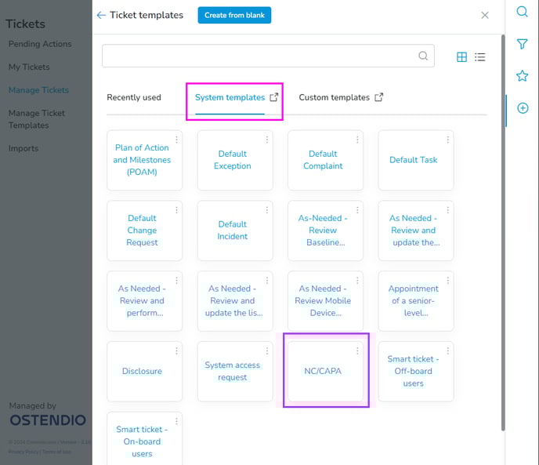This screenshot has height=465, width=539.
Task: Select the Recently used tab
Action: tap(134, 97)
